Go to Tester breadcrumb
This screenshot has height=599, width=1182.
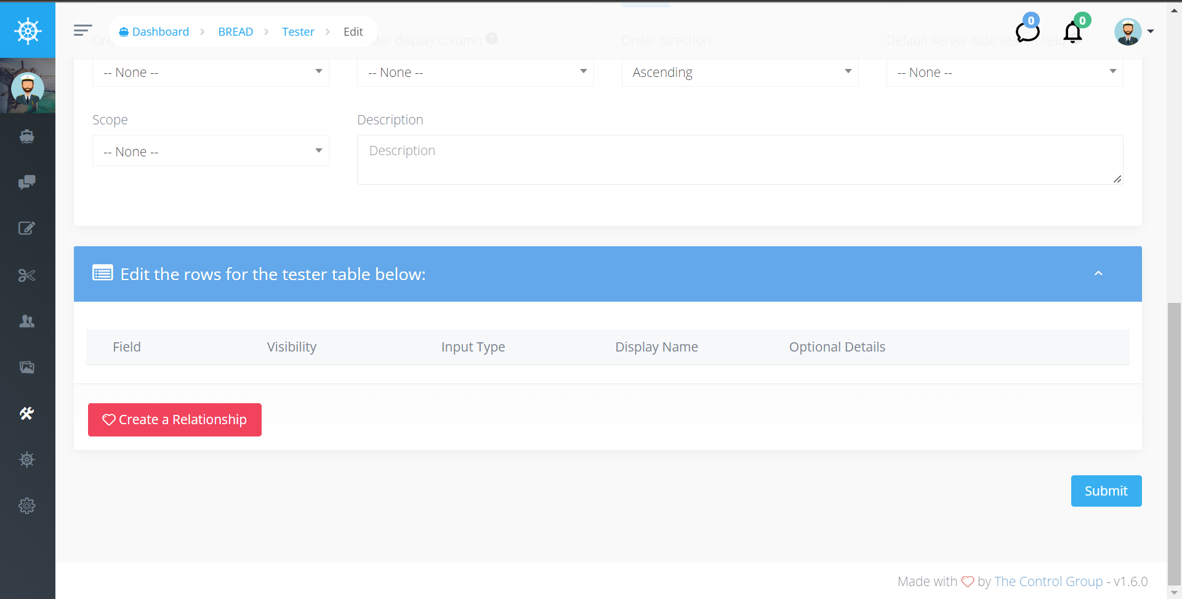click(x=298, y=31)
